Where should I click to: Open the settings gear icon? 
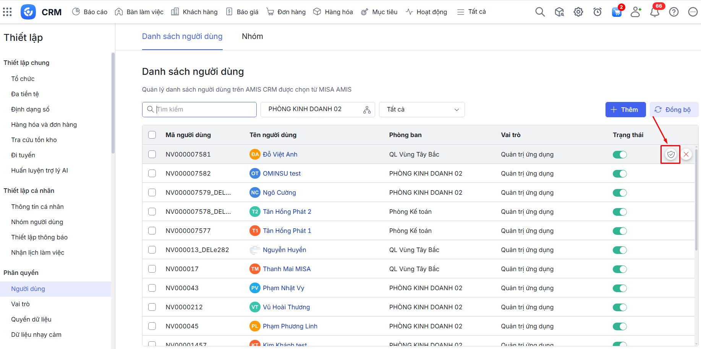click(x=578, y=12)
